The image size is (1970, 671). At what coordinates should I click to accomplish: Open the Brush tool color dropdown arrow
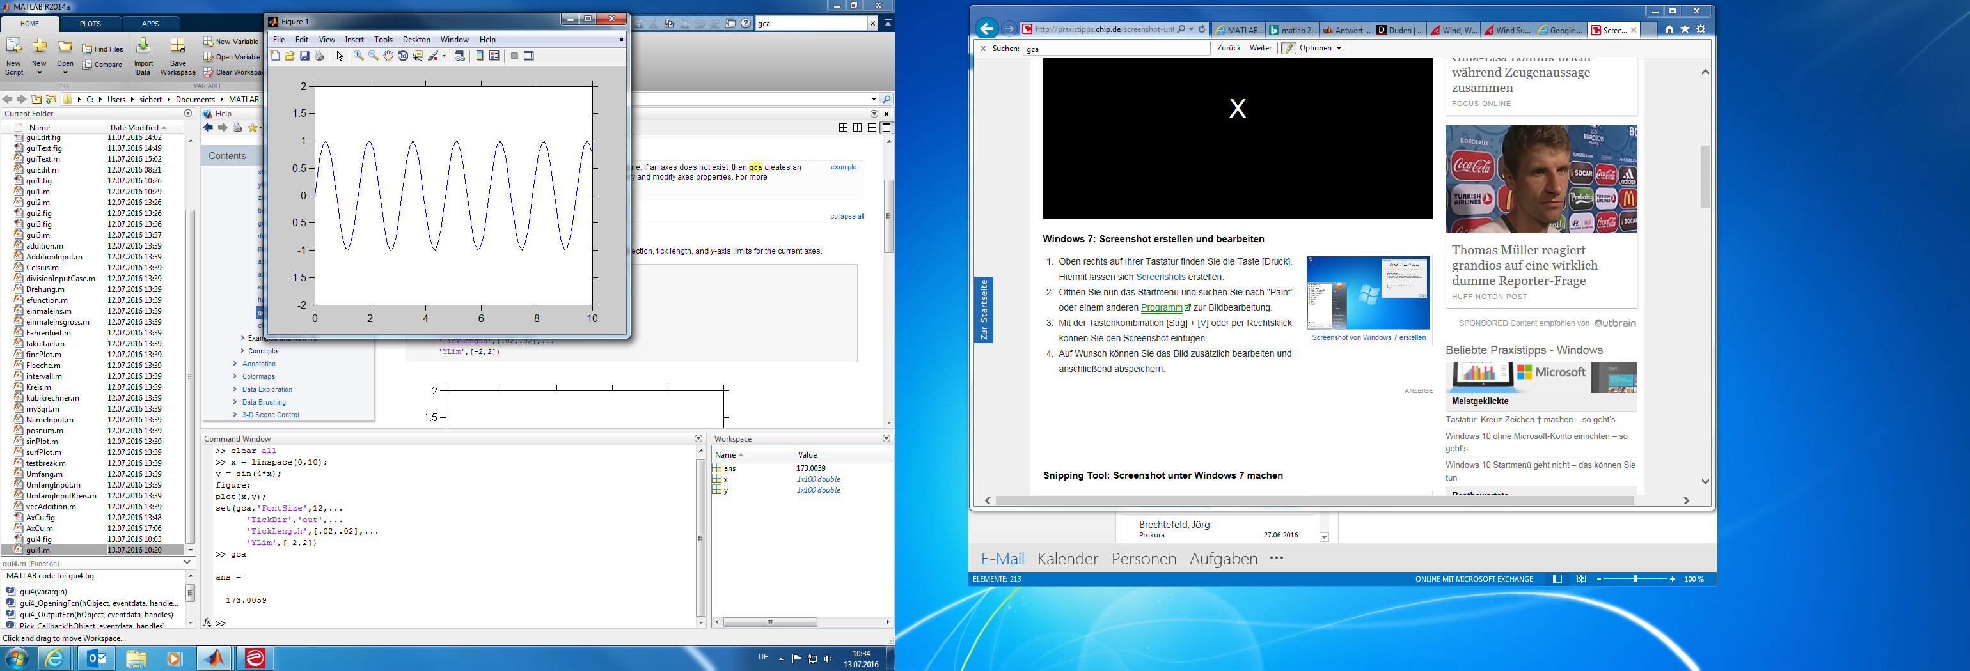[445, 56]
